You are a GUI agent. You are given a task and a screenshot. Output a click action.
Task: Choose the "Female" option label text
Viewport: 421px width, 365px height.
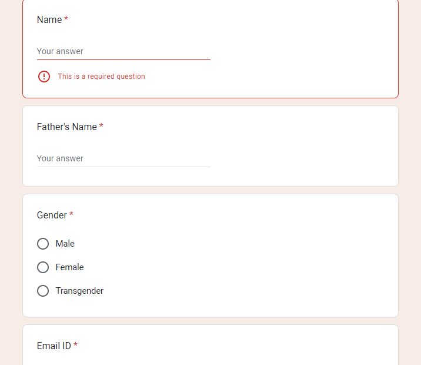(69, 267)
